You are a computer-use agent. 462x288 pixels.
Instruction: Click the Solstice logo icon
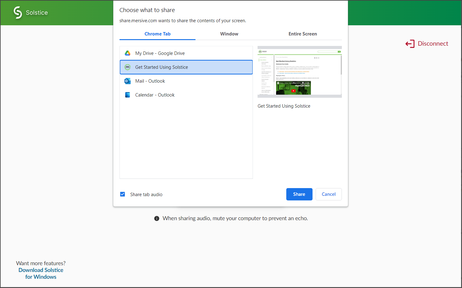click(18, 13)
